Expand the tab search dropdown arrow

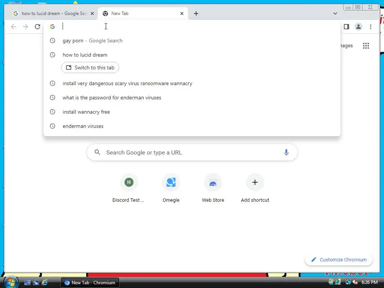point(335,13)
